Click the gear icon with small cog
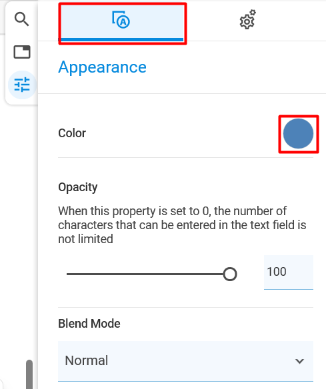Image resolution: width=326 pixels, height=389 pixels. click(247, 20)
